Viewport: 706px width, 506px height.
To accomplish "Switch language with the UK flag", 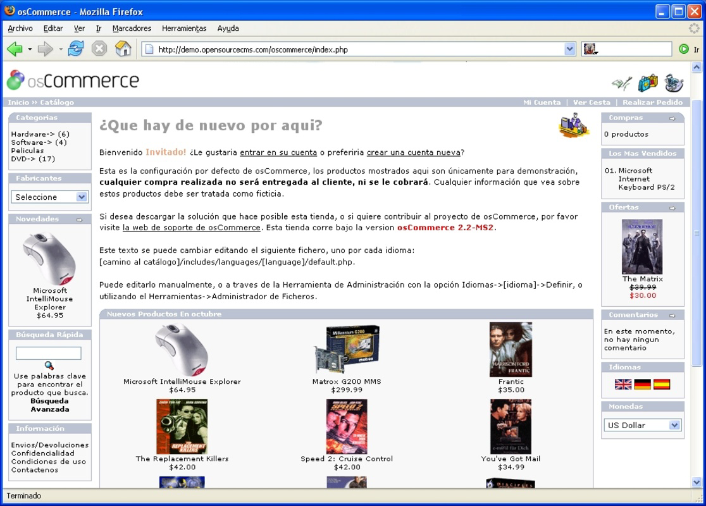I will click(x=623, y=384).
